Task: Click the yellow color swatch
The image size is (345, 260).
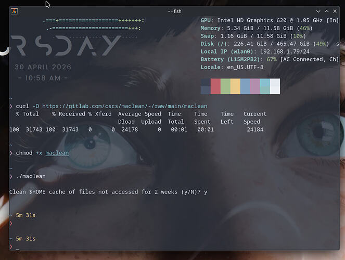Action: tap(235, 86)
